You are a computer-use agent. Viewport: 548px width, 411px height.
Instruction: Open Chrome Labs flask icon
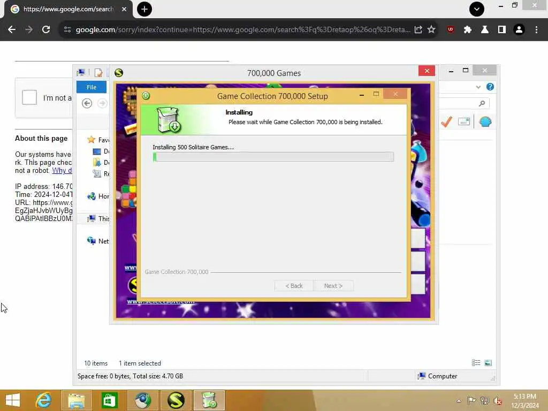pos(485,30)
